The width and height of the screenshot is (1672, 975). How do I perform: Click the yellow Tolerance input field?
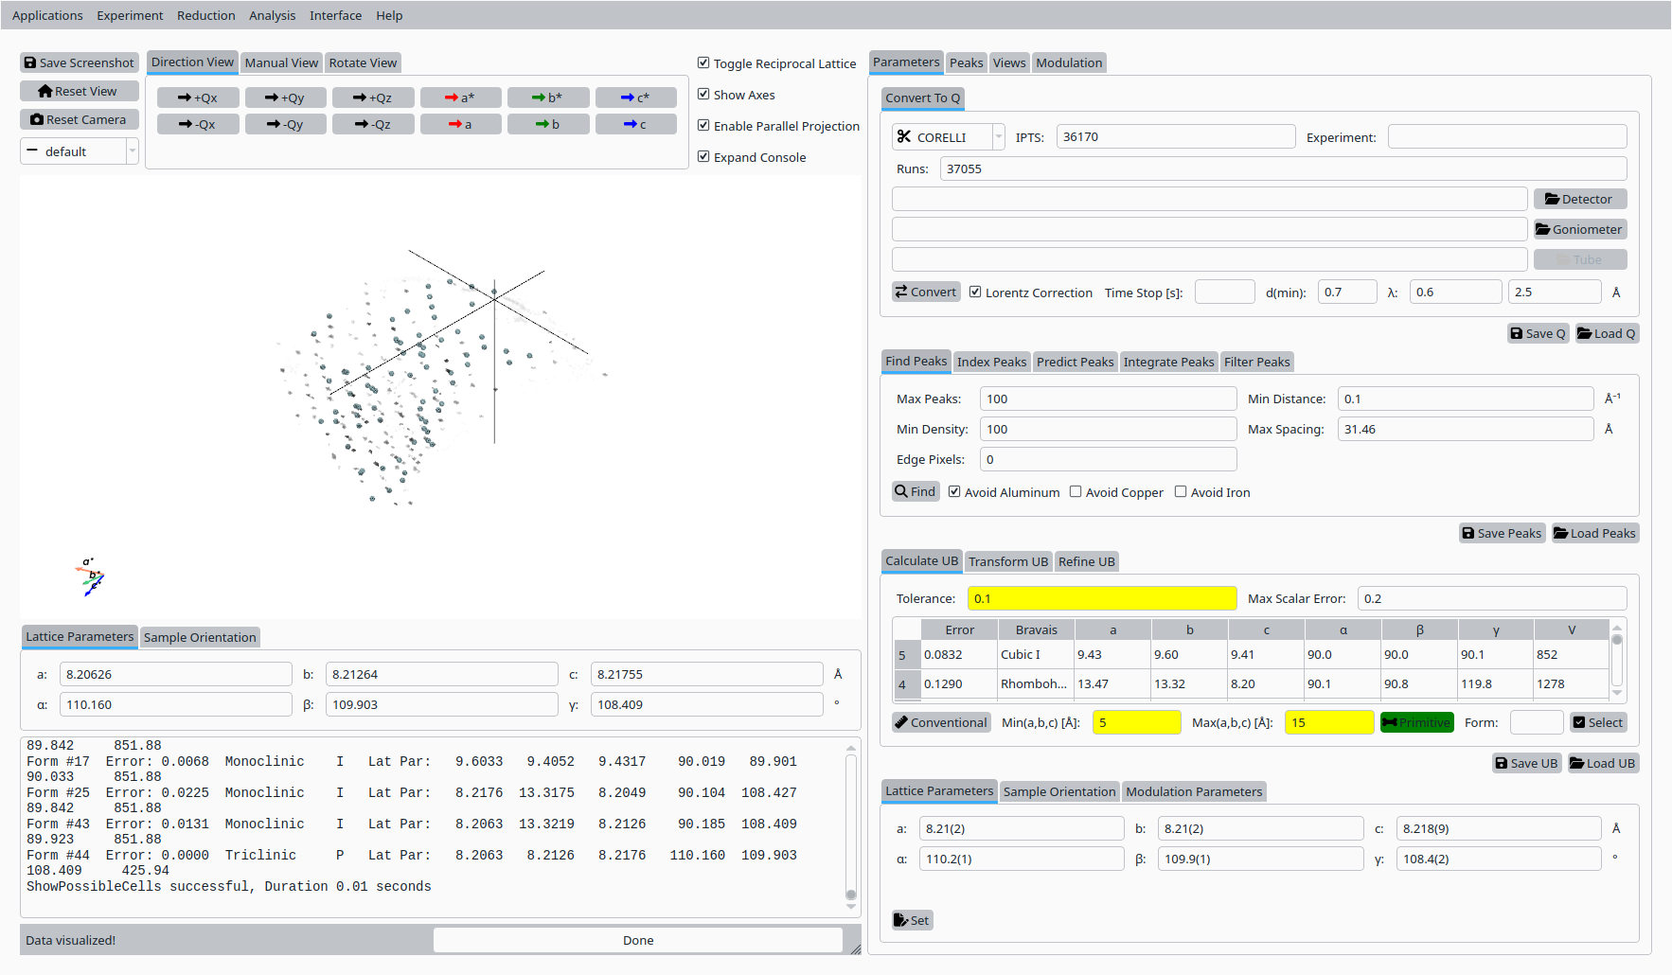point(1101,598)
